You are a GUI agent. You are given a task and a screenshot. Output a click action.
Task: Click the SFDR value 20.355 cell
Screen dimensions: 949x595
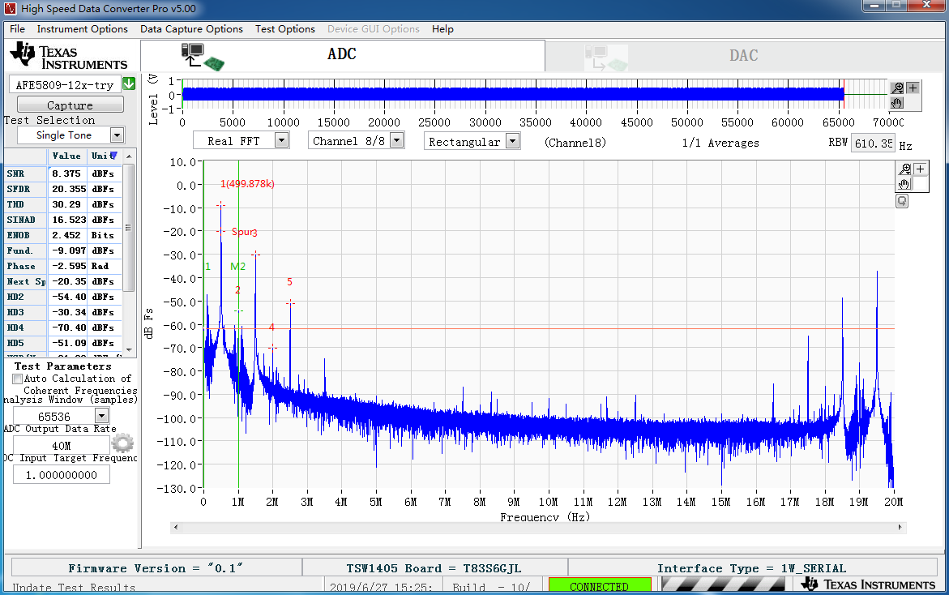point(68,189)
